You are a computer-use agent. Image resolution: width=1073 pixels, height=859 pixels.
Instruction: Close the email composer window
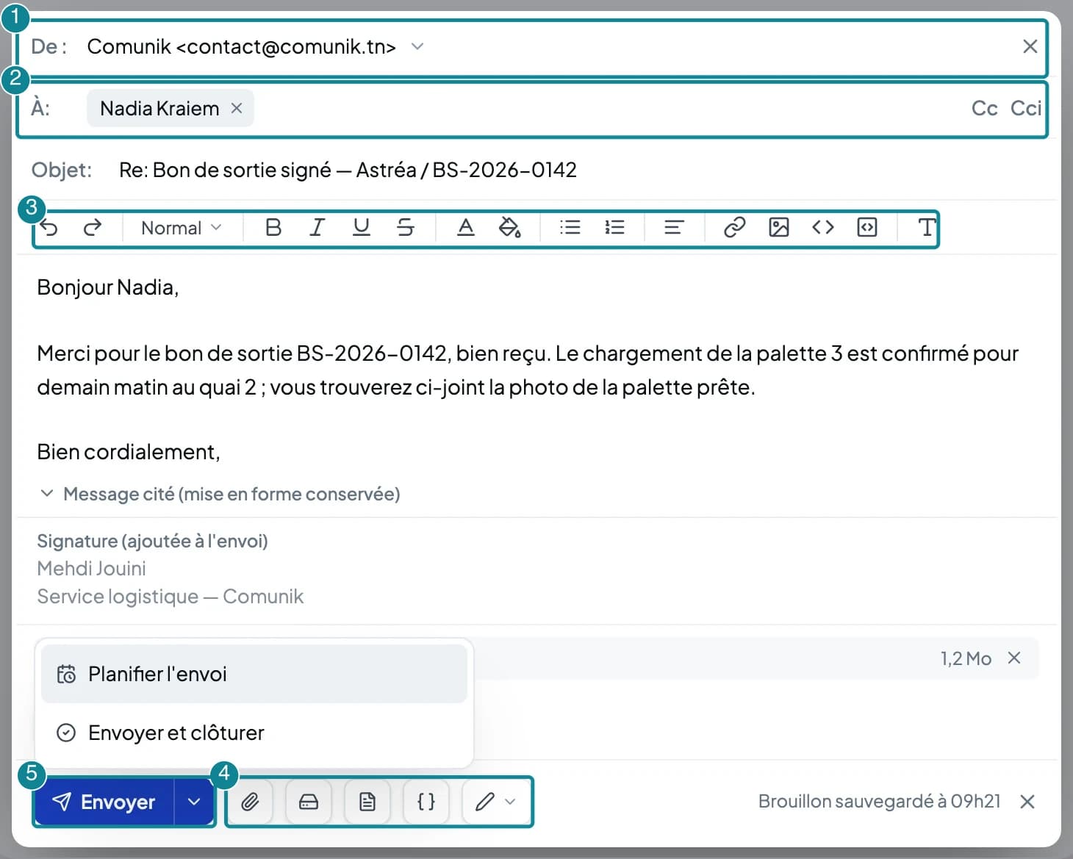tap(1030, 47)
